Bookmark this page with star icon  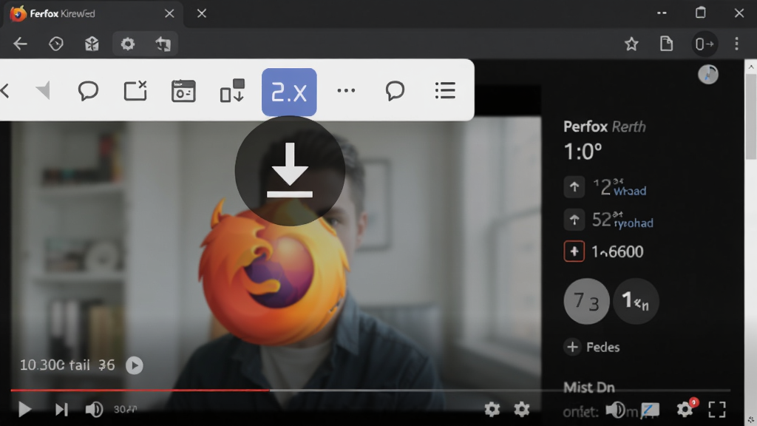tap(631, 44)
